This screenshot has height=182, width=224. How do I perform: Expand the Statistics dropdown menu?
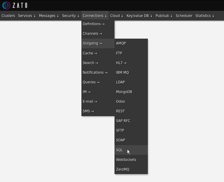205,16
